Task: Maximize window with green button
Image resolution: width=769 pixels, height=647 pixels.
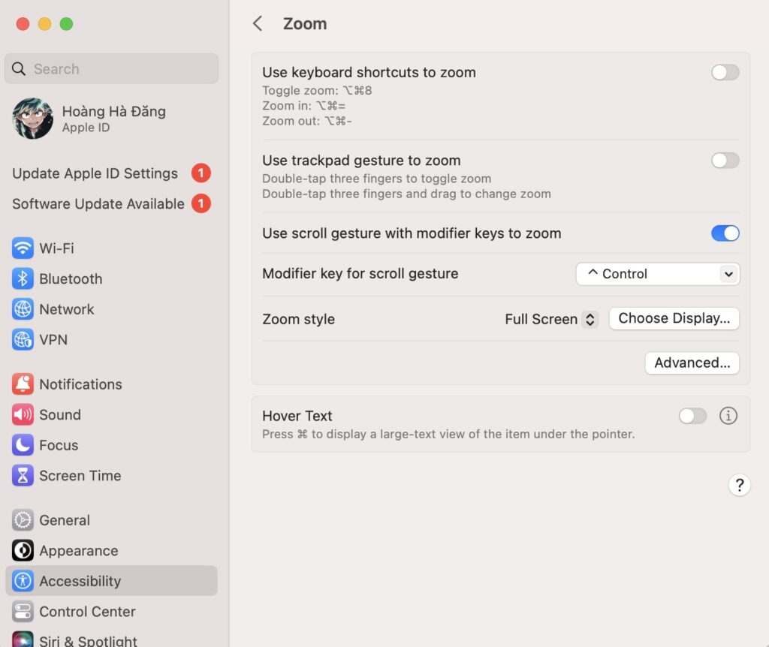Action: (x=66, y=23)
